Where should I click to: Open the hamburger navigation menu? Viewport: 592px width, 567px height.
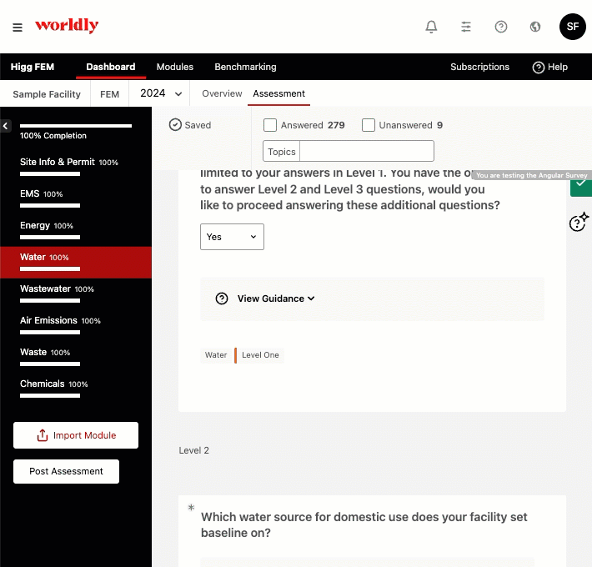coord(18,27)
